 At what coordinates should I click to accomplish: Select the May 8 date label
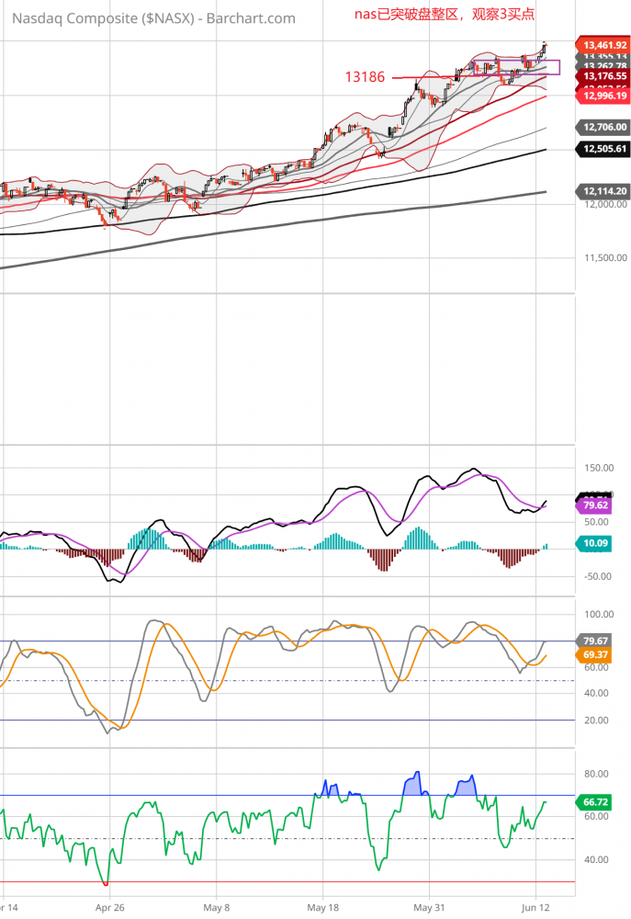click(x=216, y=906)
